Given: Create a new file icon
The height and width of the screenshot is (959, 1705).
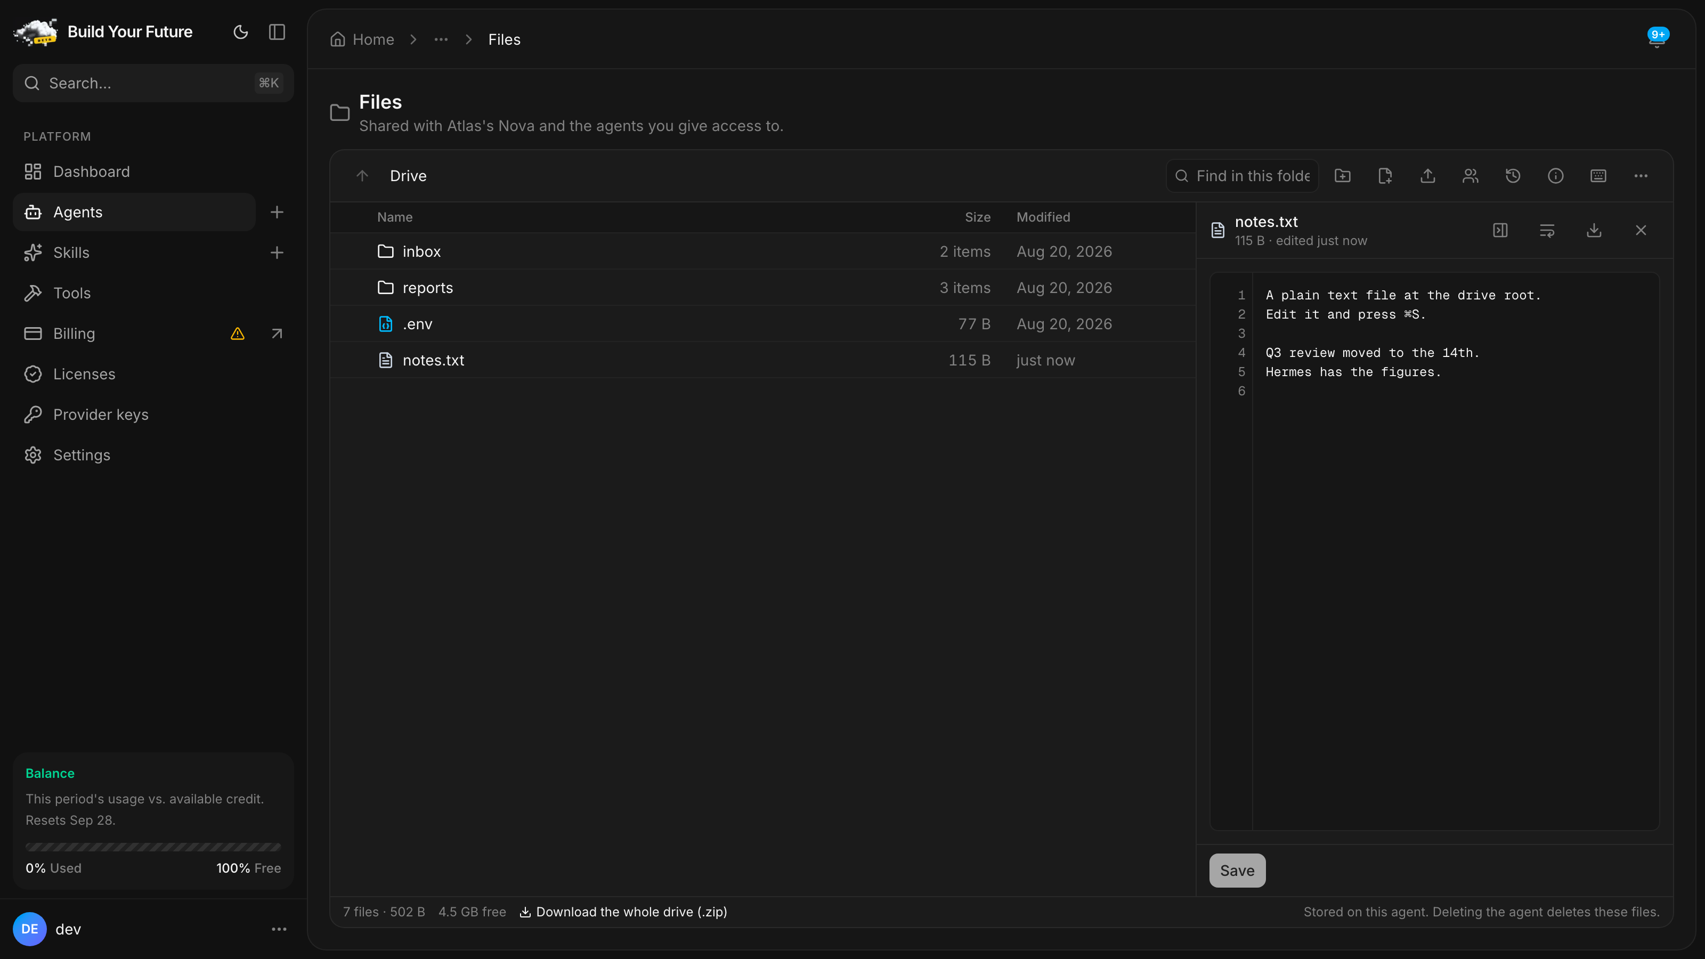Looking at the screenshot, I should [1385, 175].
